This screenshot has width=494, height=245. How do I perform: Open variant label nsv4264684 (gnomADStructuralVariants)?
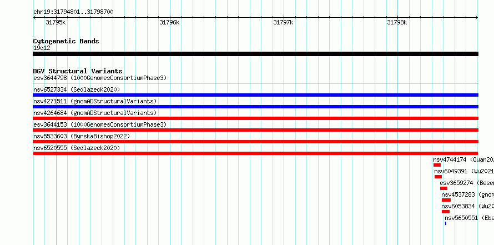(x=95, y=113)
